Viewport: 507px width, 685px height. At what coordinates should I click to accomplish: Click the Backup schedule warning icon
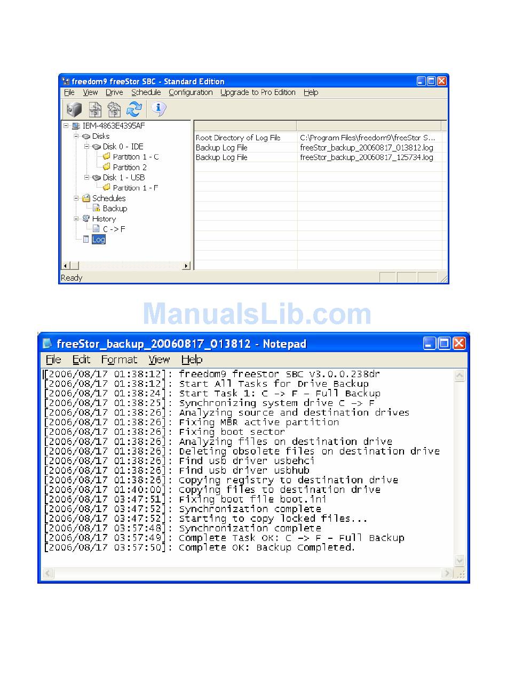97,208
